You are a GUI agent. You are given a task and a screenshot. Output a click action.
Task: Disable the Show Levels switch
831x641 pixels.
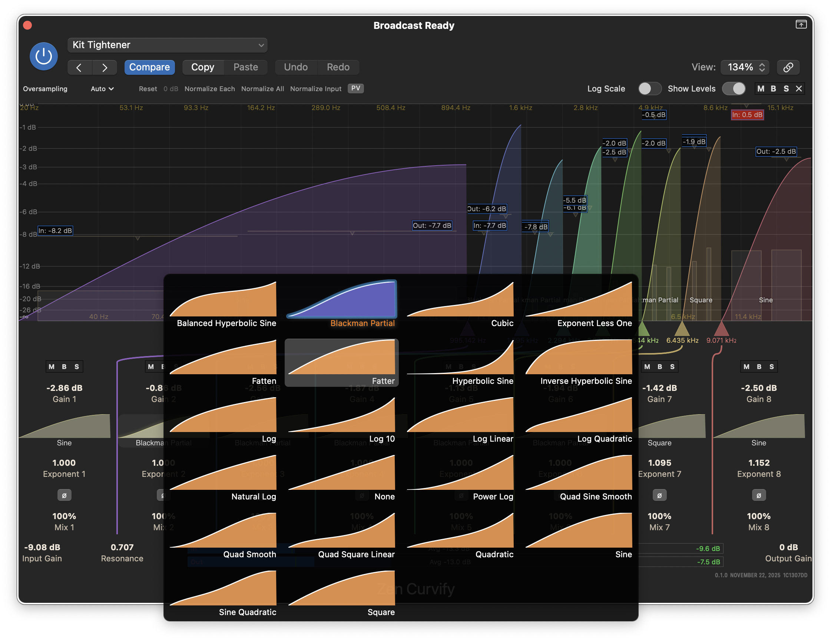(x=734, y=89)
